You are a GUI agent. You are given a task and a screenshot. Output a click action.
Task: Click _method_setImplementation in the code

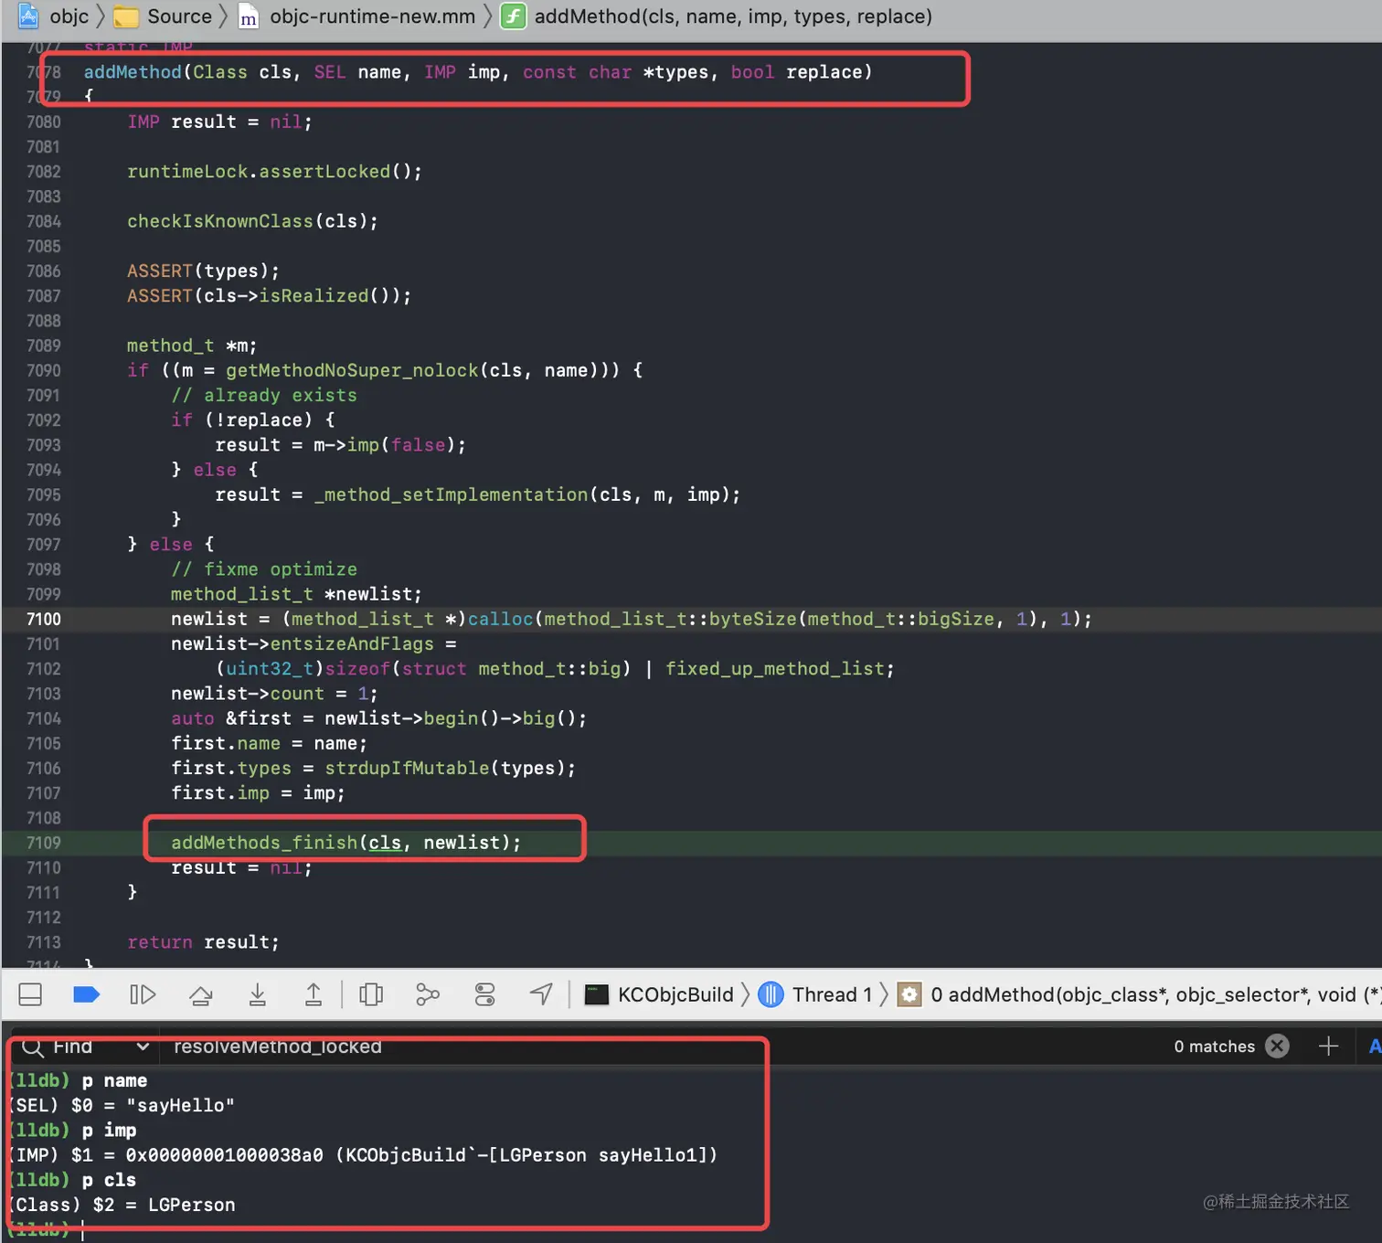click(451, 494)
